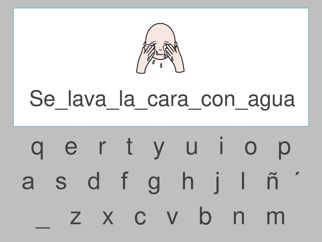Viewport: 322px width, 242px height.
Task: Tap the letter v key
Action: point(172,217)
